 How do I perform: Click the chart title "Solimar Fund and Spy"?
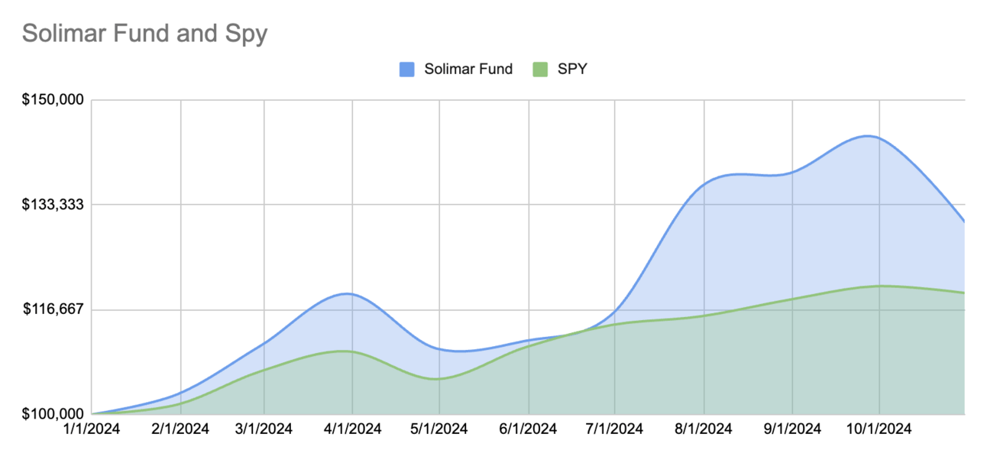tap(144, 34)
